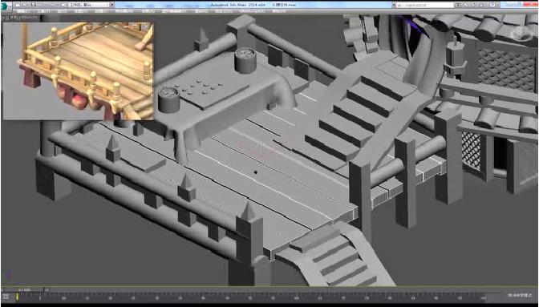Open the Modifiers menu in the menu bar

click(x=124, y=11)
